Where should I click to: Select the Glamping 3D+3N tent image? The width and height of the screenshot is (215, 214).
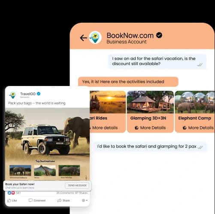point(150,102)
